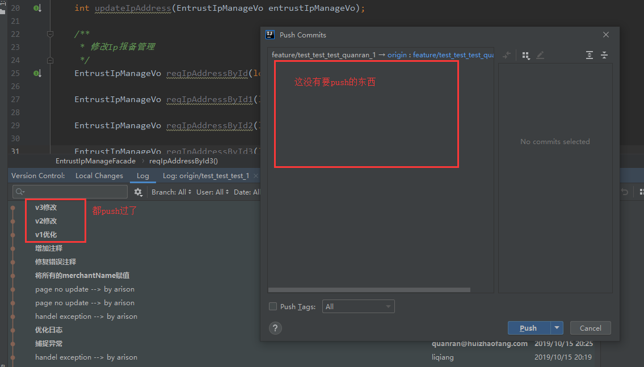Click reqIpAddressById2 in the editor
This screenshot has height=367, width=644.
210,125
